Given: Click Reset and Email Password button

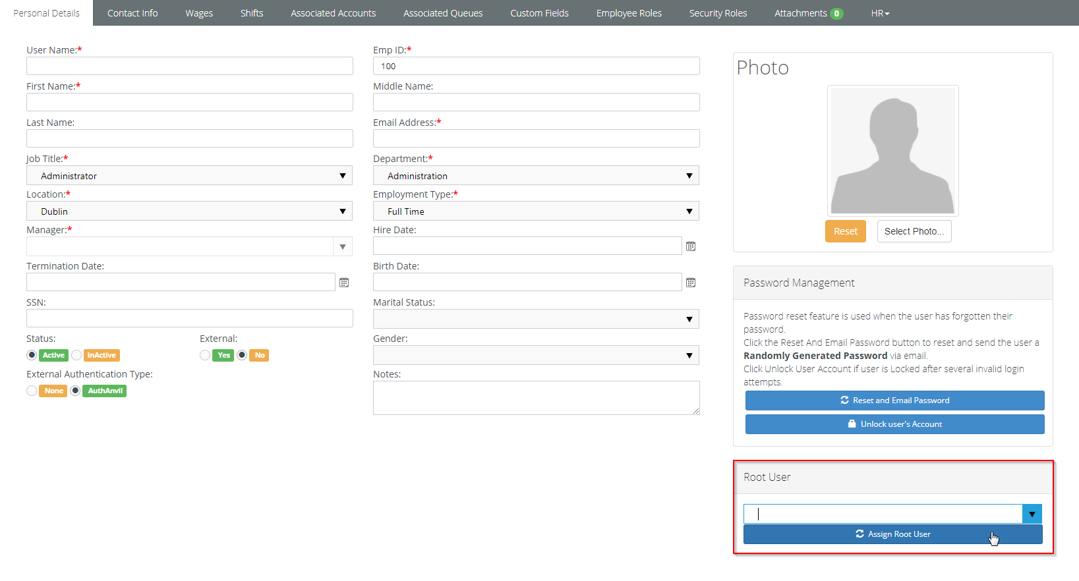Looking at the screenshot, I should point(894,401).
